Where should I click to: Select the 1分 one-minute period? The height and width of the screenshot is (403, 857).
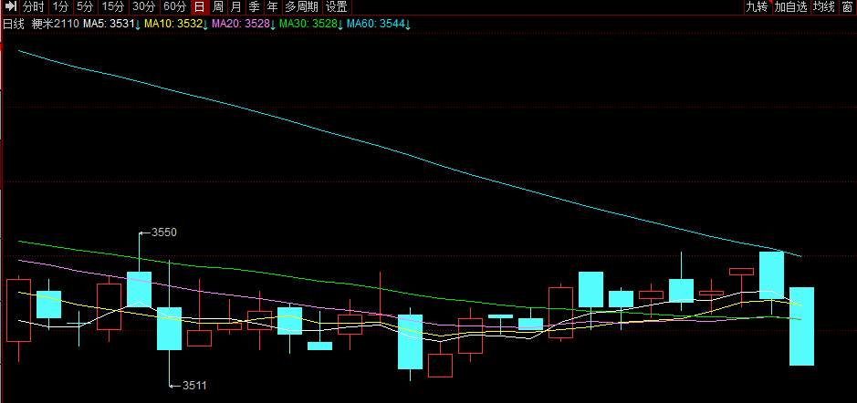[60, 7]
